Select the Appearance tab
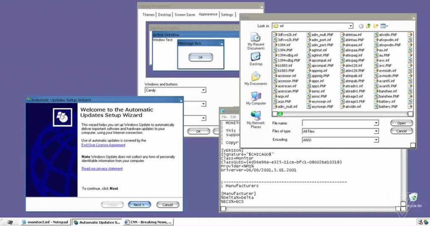 (208, 14)
